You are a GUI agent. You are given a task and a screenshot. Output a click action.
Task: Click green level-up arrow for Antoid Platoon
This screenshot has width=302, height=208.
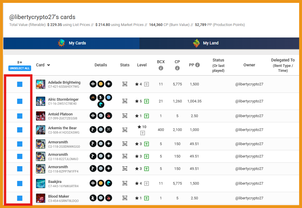coord(146,116)
